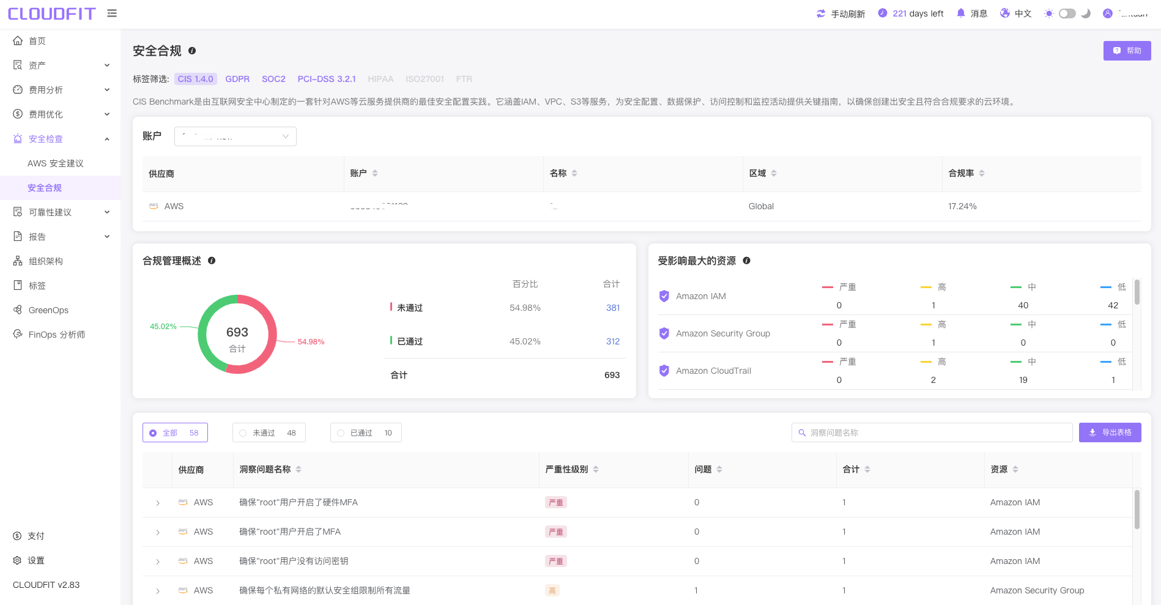Click the 帮助 help button
This screenshot has height=605, width=1161.
point(1127,51)
